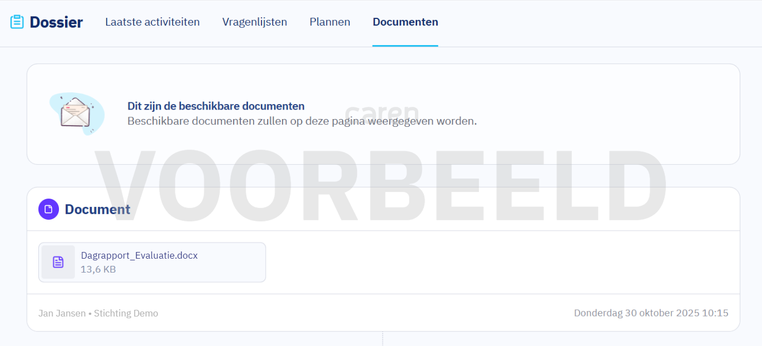Viewport: 762px width, 346px height.
Task: Select the Document section header
Action: 98,209
